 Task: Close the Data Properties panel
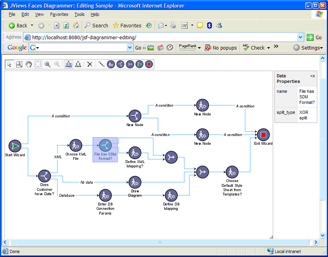coord(312,76)
